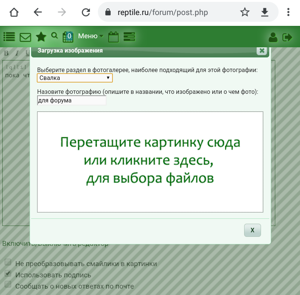Expand the 'Меню' dropdown arrow

[x=101, y=36]
